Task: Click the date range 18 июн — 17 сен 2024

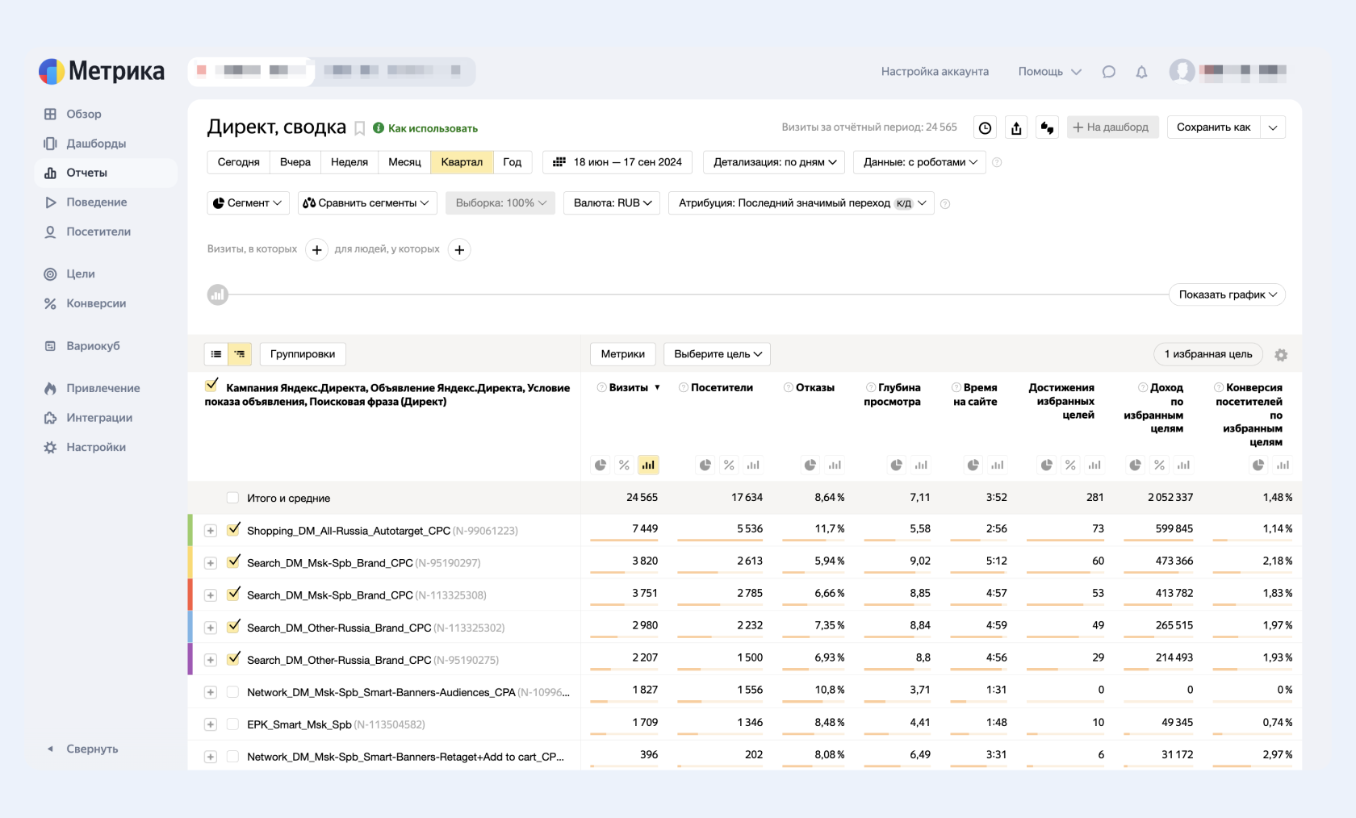Action: pyautogui.click(x=617, y=162)
